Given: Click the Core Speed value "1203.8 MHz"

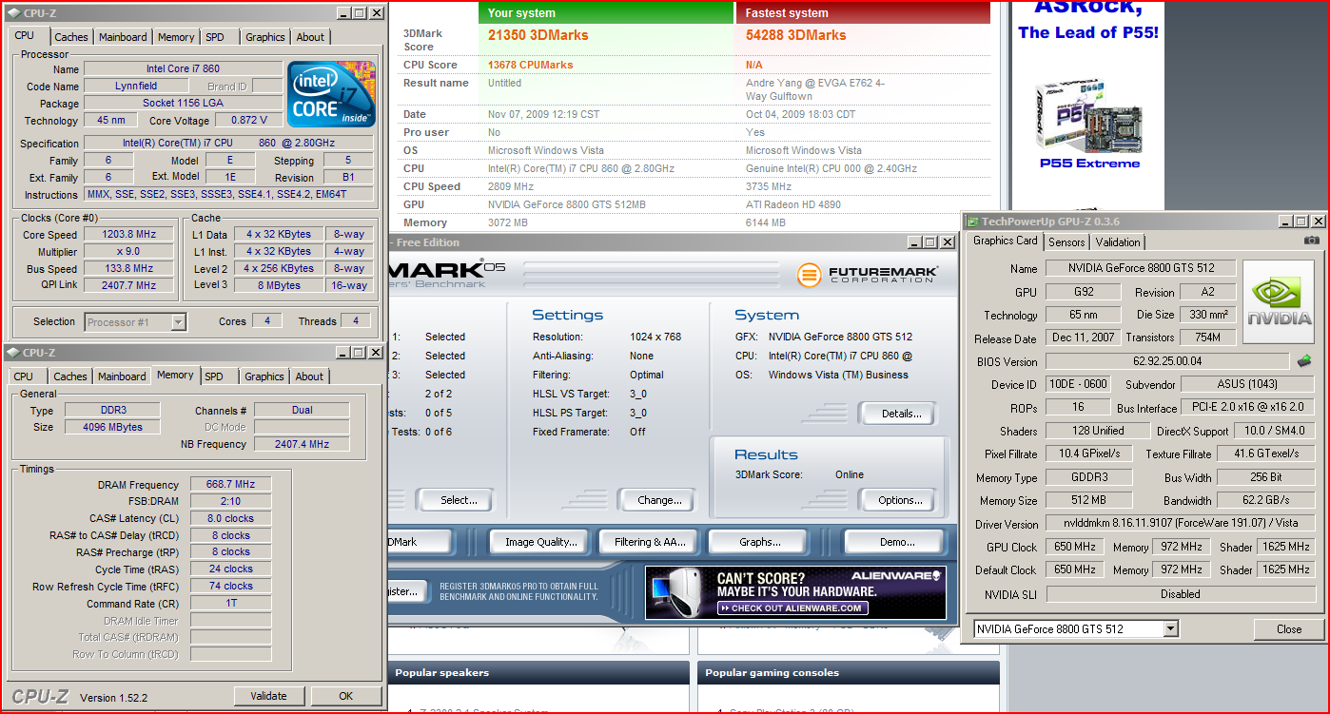Looking at the screenshot, I should 128,235.
